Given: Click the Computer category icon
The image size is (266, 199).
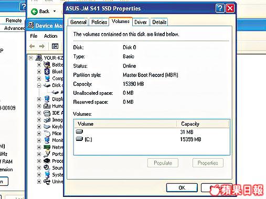Looking at the screenshot, I should [47, 79].
